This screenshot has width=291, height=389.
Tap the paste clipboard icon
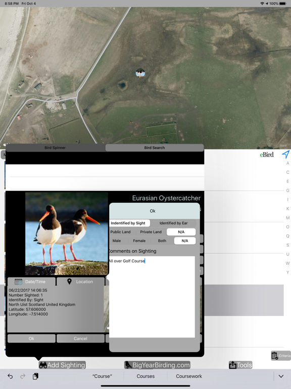tap(35, 376)
